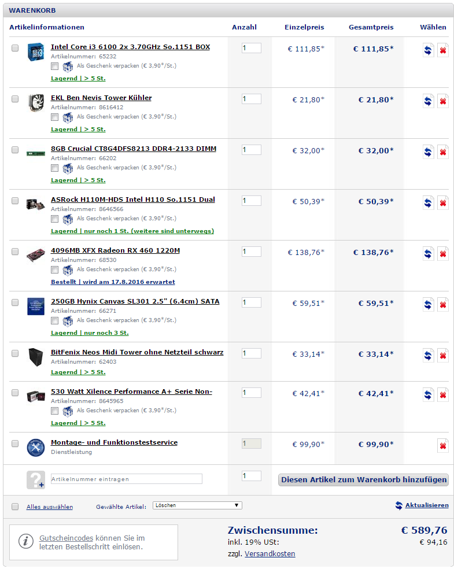
Task: Select the Montage- und Funktionstestservice checkbox
Action: pos(15,444)
